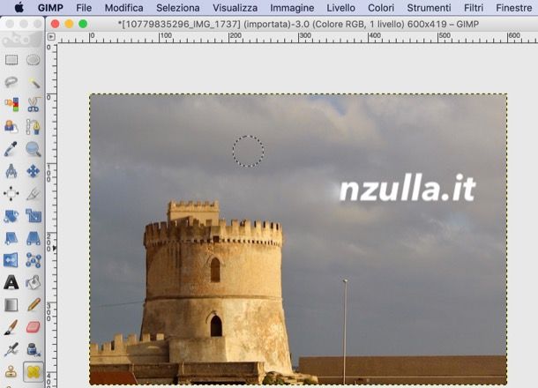538x388 pixels.
Task: Select the Fuzzy Select wand tool
Action: [x=34, y=82]
